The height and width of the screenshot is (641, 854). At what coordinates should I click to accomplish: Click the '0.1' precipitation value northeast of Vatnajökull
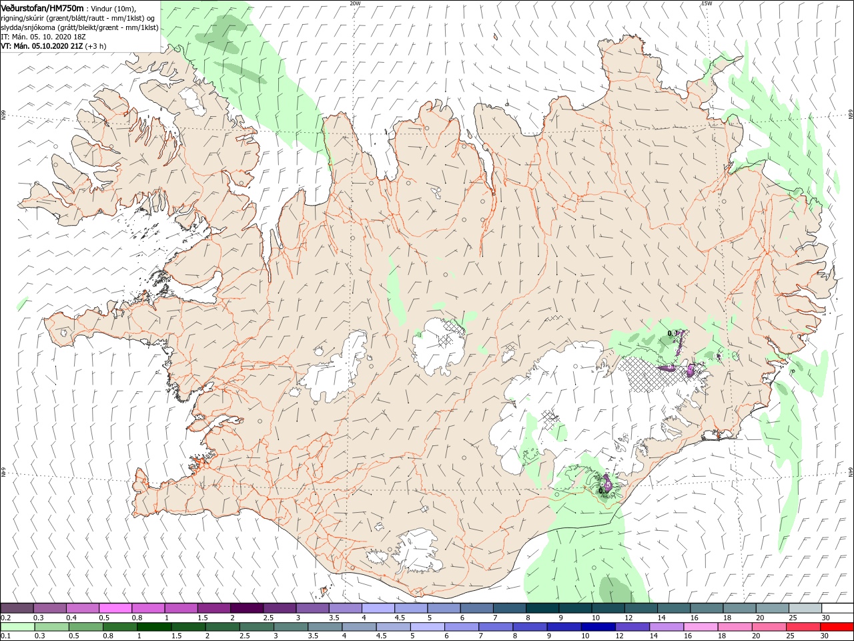pyautogui.click(x=672, y=333)
